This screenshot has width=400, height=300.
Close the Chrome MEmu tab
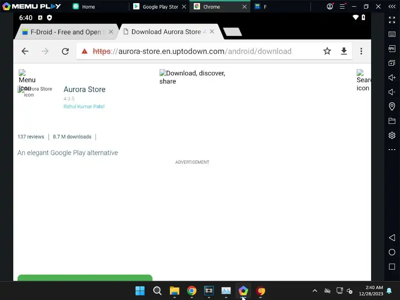click(245, 7)
